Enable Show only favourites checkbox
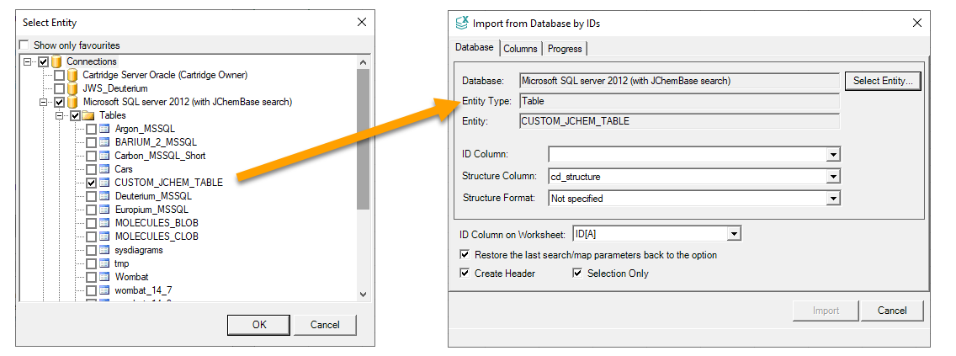Viewport: 956px width, 356px height. 24,45
